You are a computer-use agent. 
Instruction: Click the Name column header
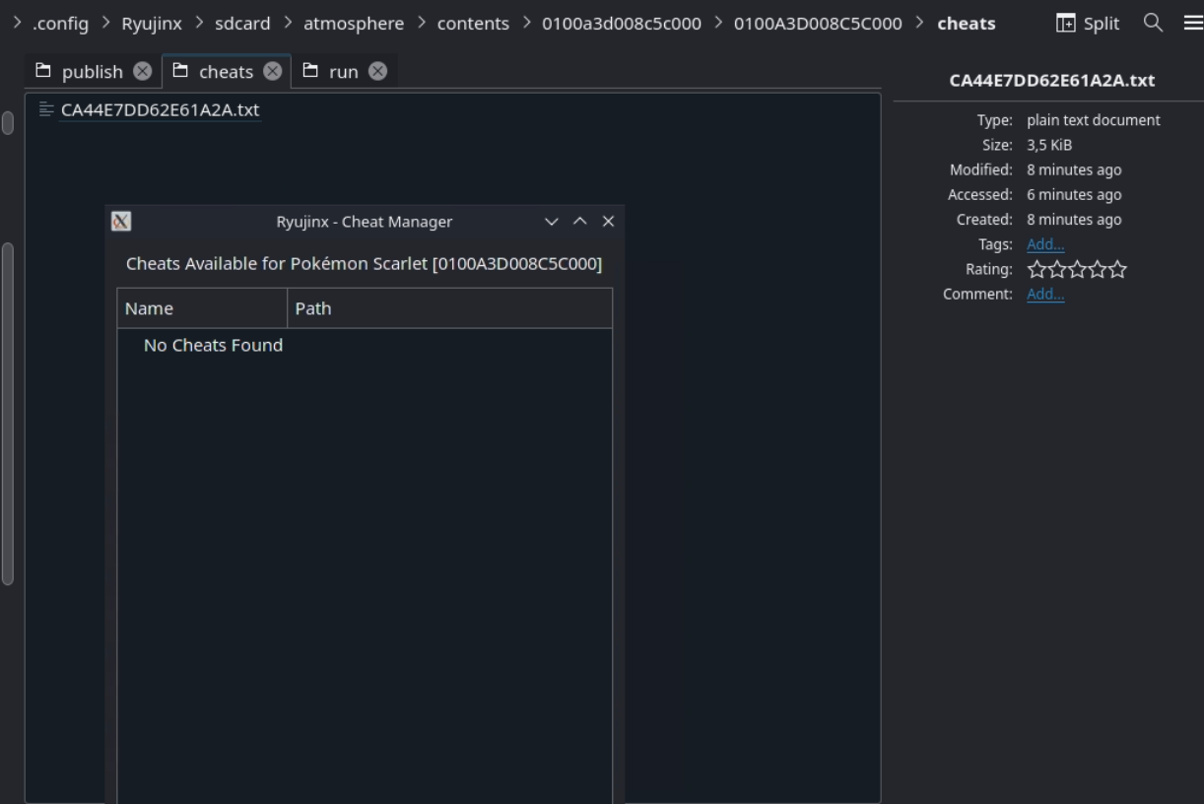point(202,308)
